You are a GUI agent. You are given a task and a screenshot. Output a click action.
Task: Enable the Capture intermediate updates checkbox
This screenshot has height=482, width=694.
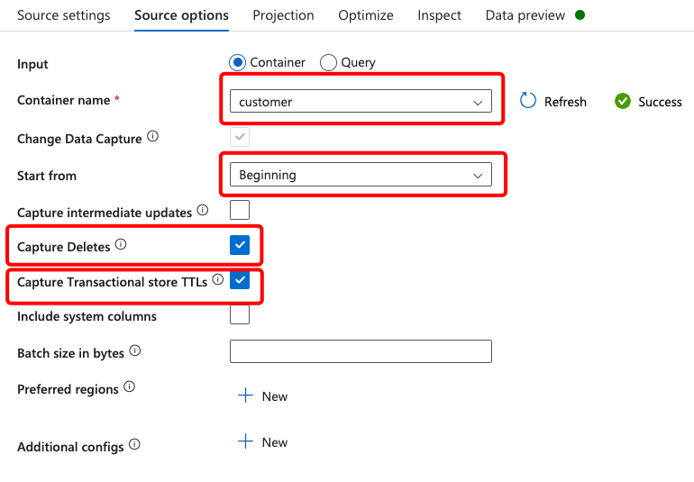(x=240, y=210)
